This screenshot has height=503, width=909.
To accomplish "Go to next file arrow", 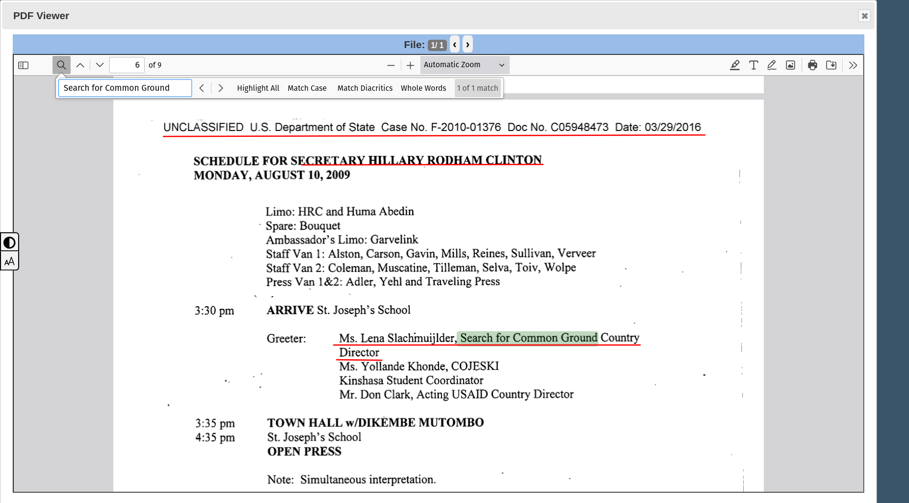I will (467, 45).
